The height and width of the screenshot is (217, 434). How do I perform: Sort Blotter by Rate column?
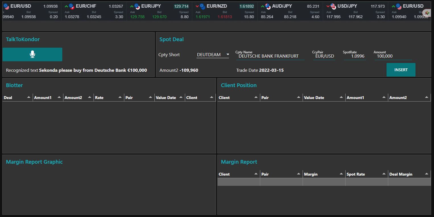(x=109, y=98)
